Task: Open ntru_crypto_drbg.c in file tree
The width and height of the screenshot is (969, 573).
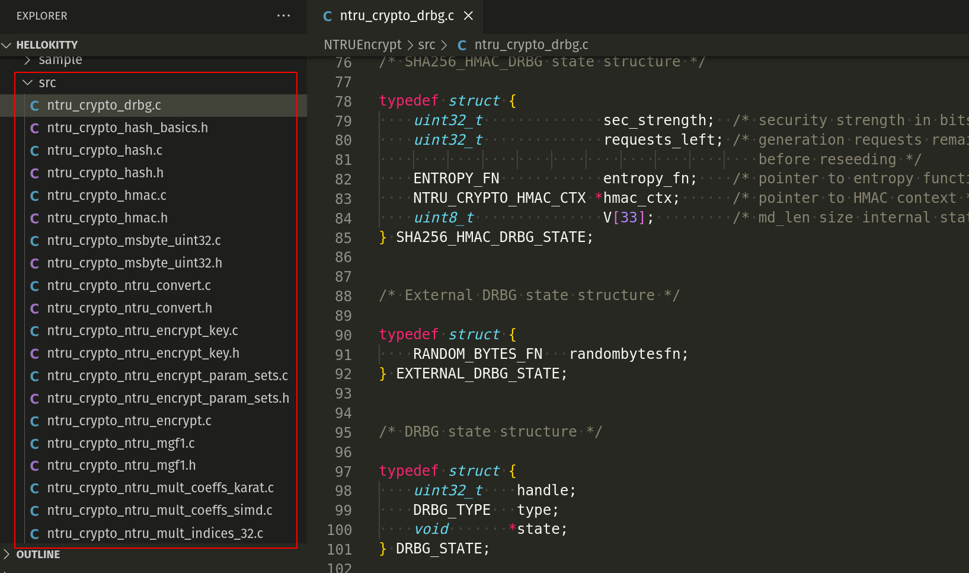Action: click(x=153, y=105)
